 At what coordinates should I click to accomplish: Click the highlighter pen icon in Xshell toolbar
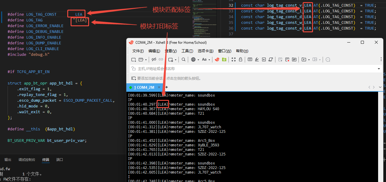[x=257, y=59]
